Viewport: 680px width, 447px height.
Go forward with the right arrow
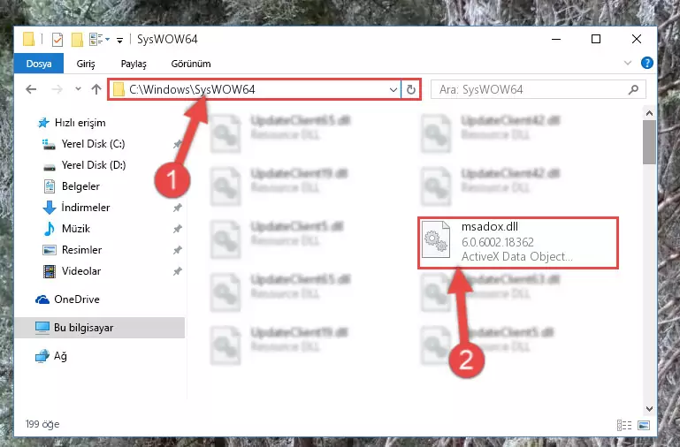point(57,89)
